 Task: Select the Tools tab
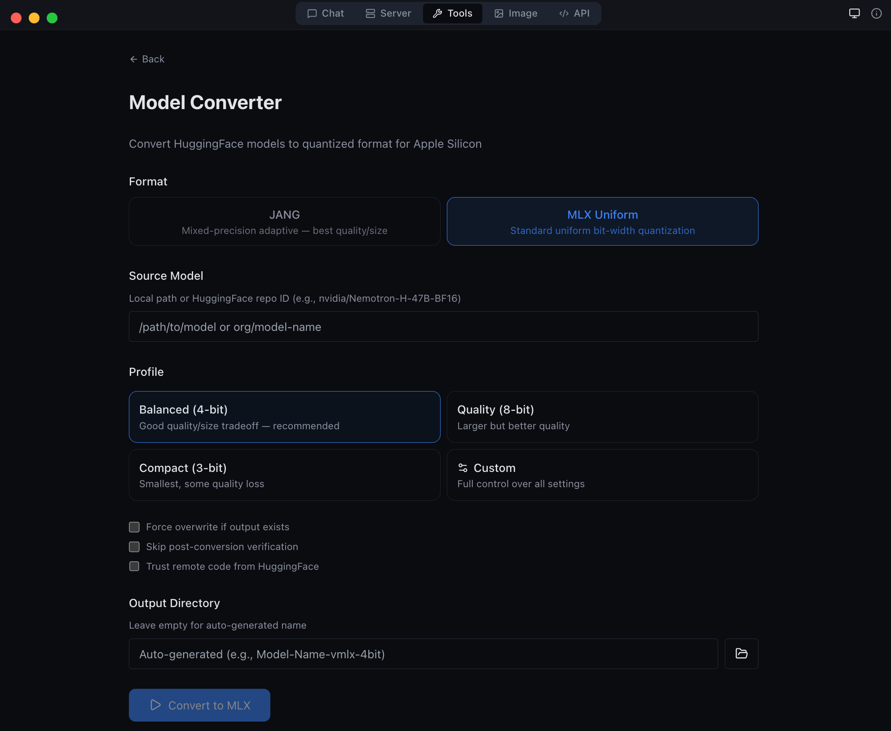453,13
